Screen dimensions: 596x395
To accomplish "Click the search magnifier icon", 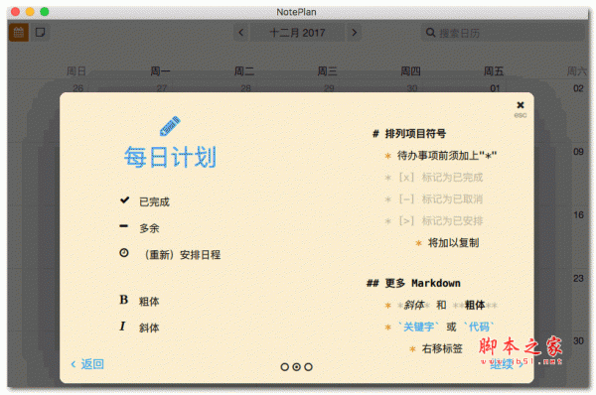I will coord(430,33).
